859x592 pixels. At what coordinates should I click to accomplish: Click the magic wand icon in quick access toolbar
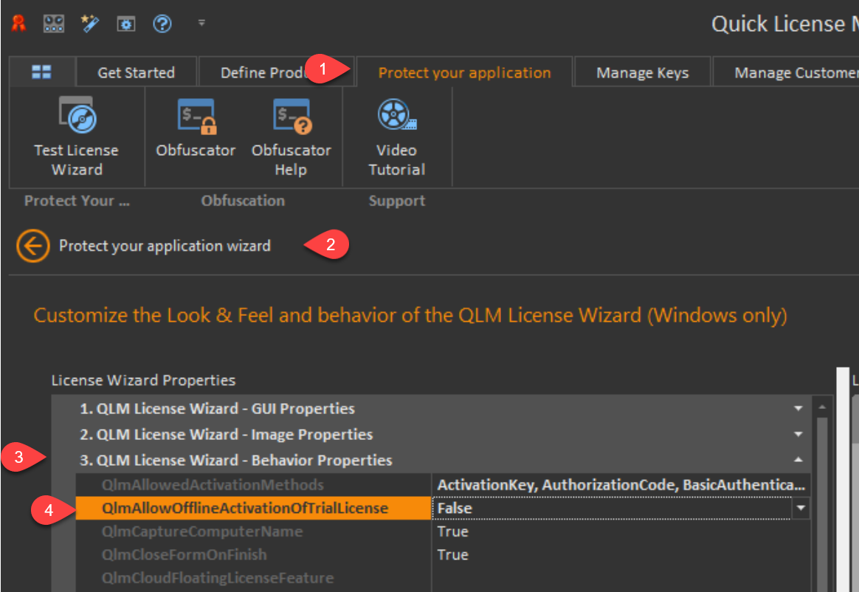click(x=90, y=24)
